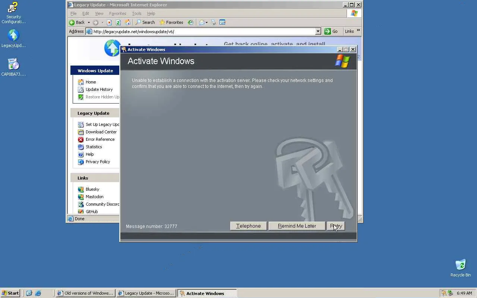Click the activation keys icon in system tray
This screenshot has height=298, width=477.
(x=443, y=293)
